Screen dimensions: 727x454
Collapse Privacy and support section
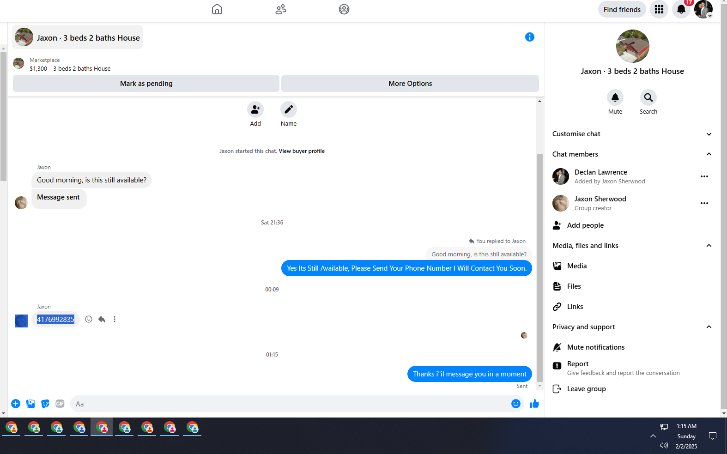(x=632, y=327)
